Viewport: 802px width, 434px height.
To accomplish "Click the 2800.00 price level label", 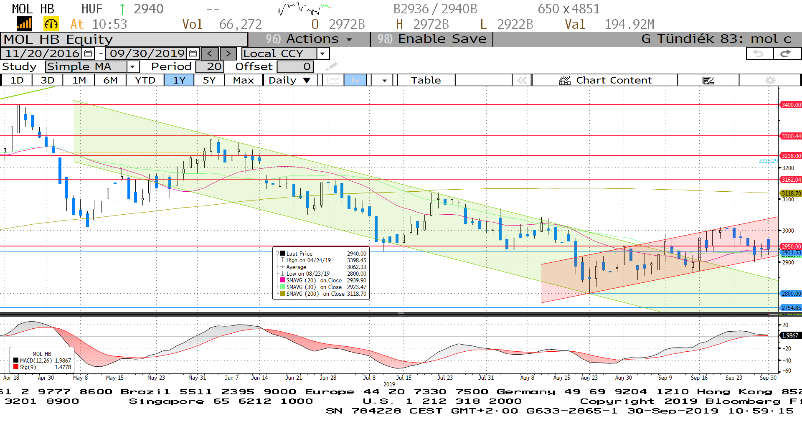I will click(x=791, y=294).
